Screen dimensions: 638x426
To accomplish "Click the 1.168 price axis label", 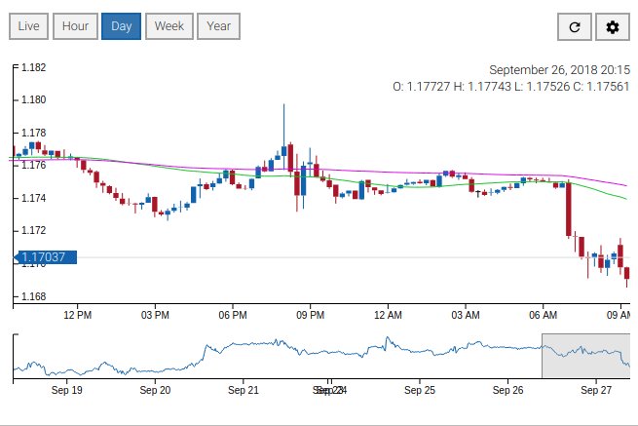I will (x=33, y=296).
